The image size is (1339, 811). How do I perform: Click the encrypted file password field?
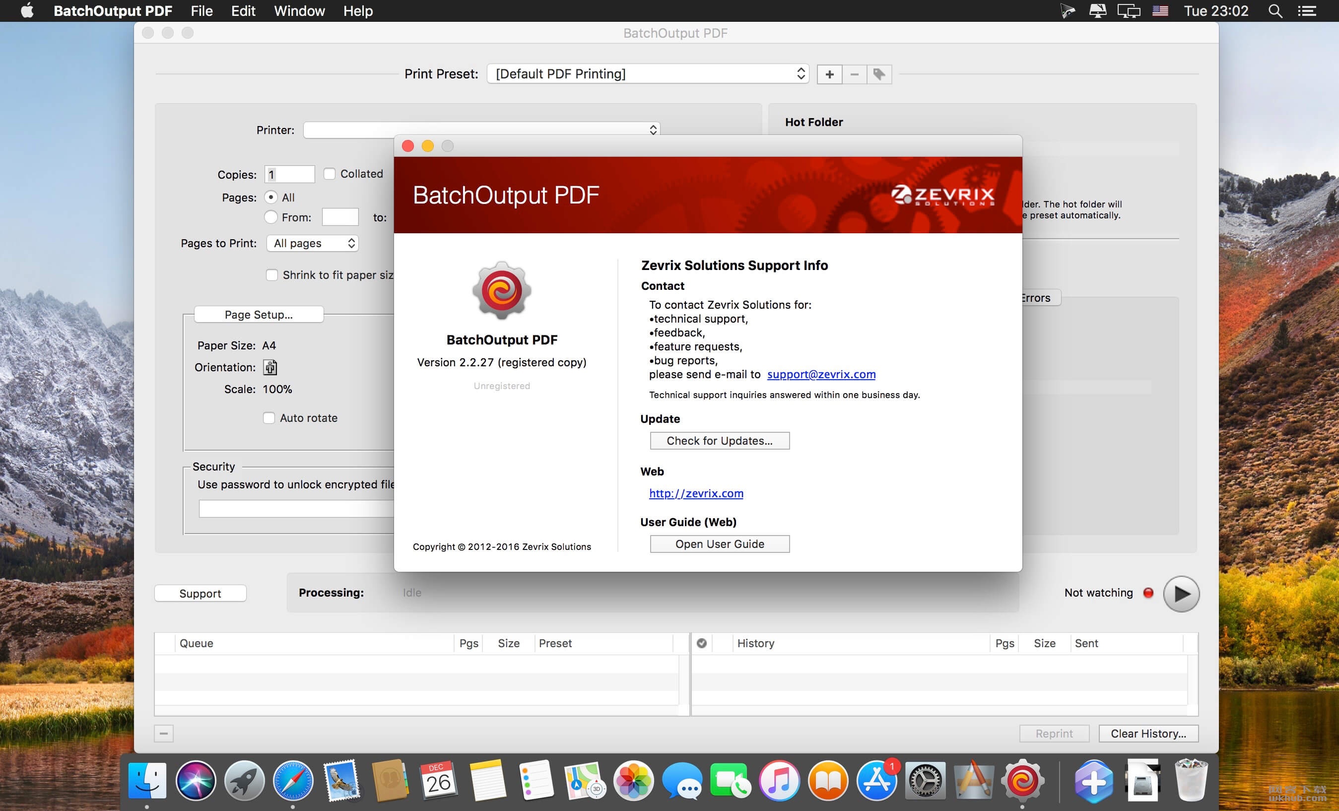coord(296,508)
